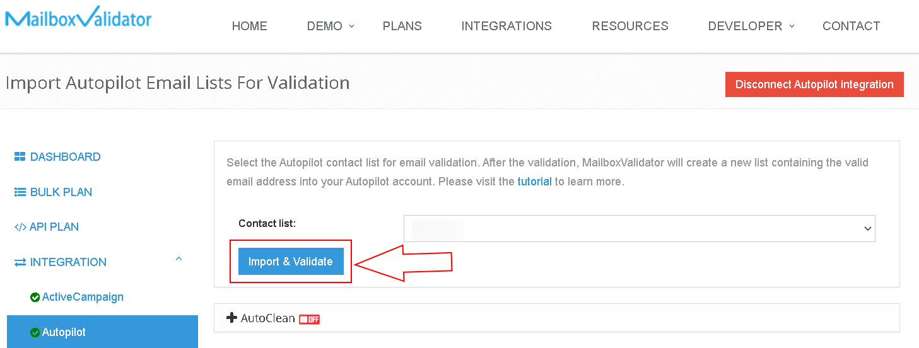Viewport: 919px width, 348px height.
Task: Click the Autopilot check icon in sidebar
Action: pos(35,333)
